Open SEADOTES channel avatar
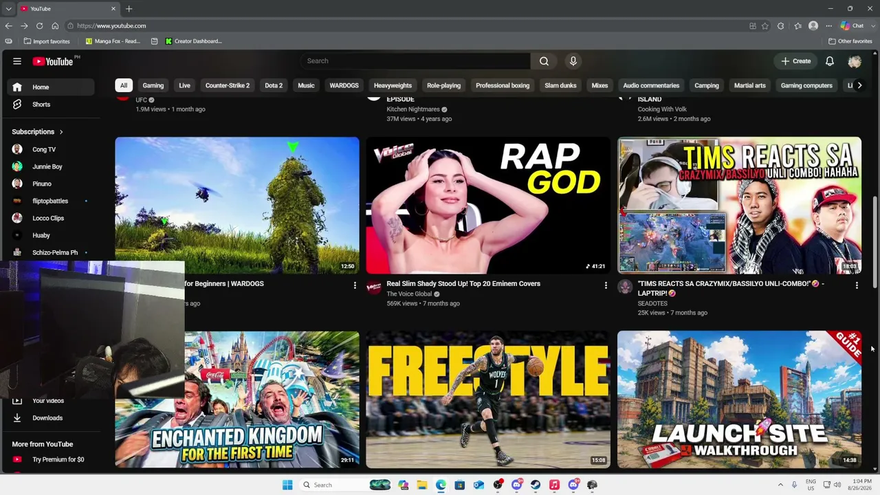880x495 pixels. 625,287
